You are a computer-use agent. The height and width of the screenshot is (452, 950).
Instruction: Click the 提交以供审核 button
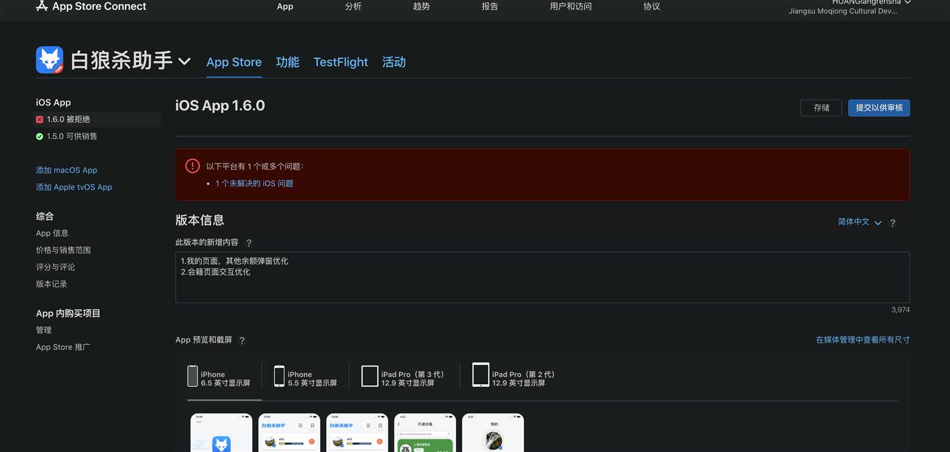point(878,108)
